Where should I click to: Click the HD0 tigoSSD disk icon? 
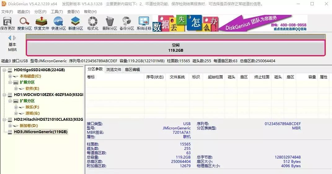point(10,70)
